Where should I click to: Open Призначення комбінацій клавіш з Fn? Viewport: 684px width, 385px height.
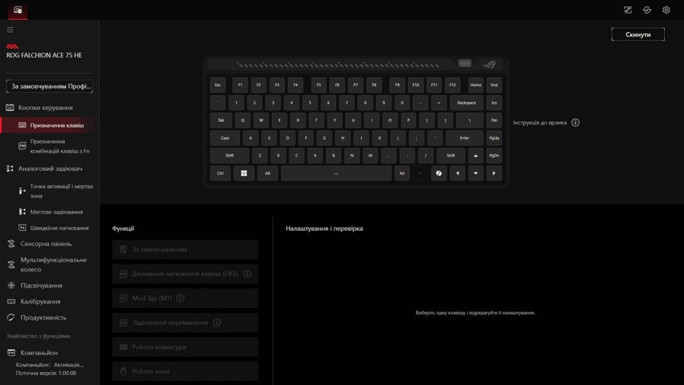coord(59,146)
